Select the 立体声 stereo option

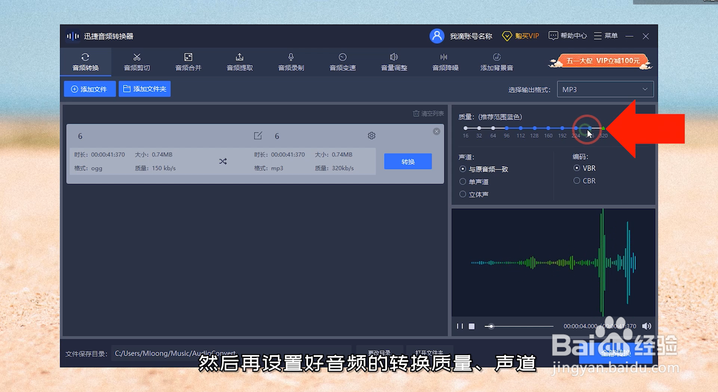474,195
